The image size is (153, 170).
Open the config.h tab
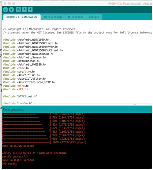tap(94, 17)
